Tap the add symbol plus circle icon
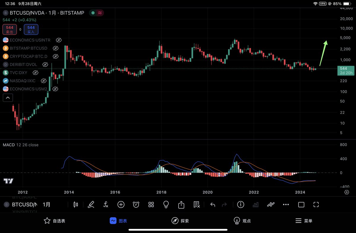This screenshot has height=233, width=356. 121,204
